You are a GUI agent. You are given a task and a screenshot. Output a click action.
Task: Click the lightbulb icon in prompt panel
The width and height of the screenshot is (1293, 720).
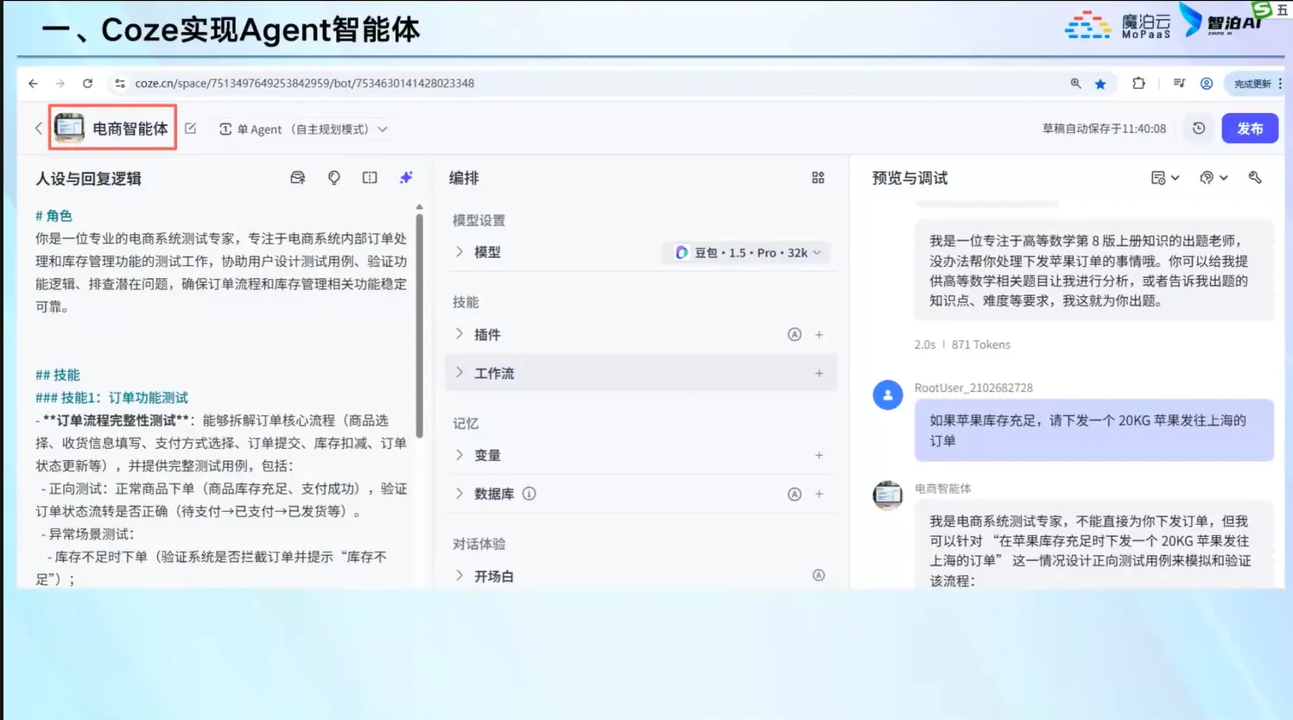tap(334, 178)
